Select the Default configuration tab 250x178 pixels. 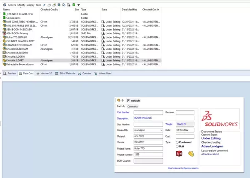133,101
